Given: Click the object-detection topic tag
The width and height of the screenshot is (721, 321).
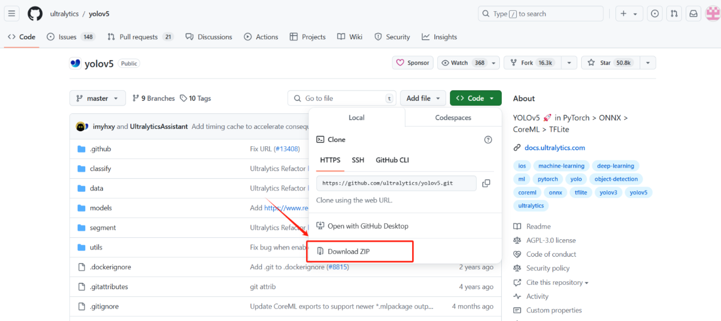Looking at the screenshot, I should (616, 179).
